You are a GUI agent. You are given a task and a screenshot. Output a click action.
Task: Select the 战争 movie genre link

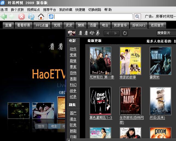[73, 91]
